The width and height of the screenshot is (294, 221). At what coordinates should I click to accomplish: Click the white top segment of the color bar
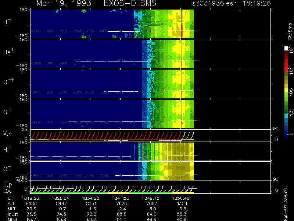coord(286,48)
